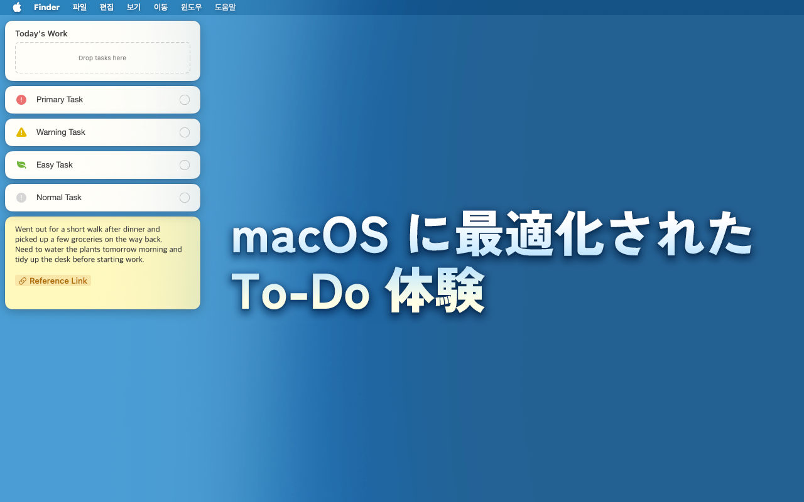Click the green leaf Easy Task icon
Viewport: 804px width, 502px height.
(21, 165)
